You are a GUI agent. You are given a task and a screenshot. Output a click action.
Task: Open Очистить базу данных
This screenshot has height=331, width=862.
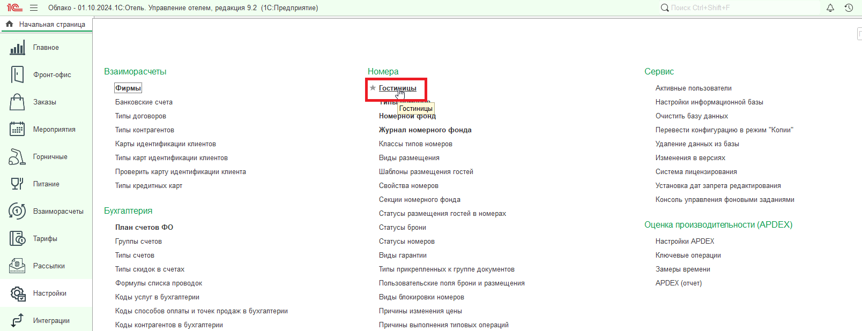pyautogui.click(x=692, y=116)
